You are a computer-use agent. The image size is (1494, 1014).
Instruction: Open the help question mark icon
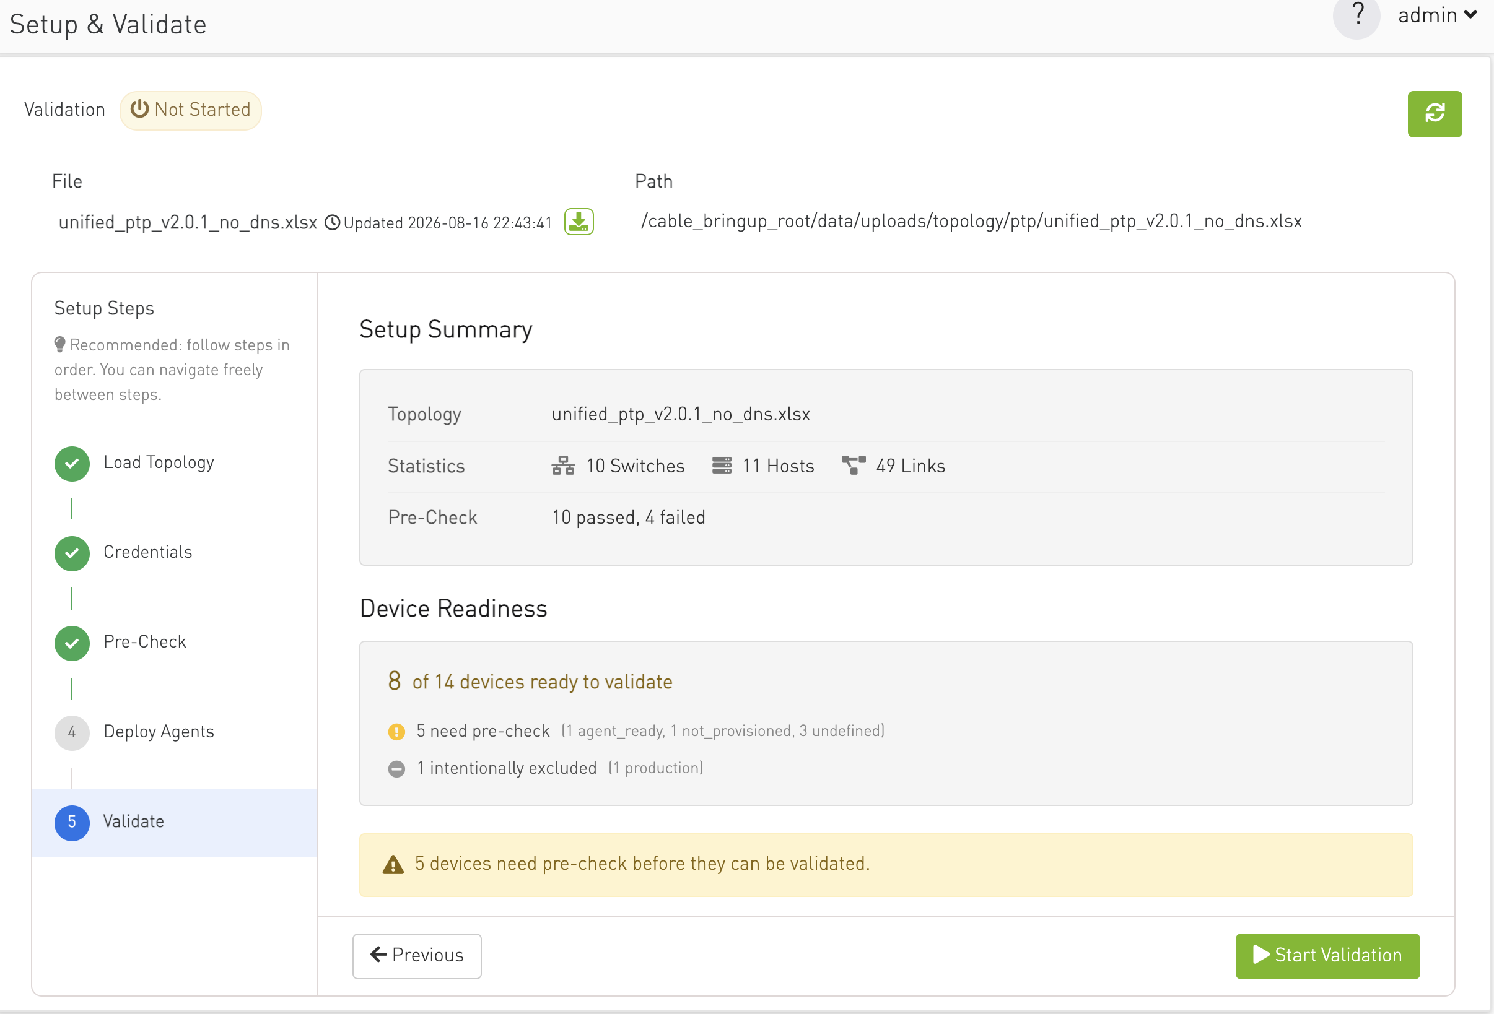tap(1356, 15)
